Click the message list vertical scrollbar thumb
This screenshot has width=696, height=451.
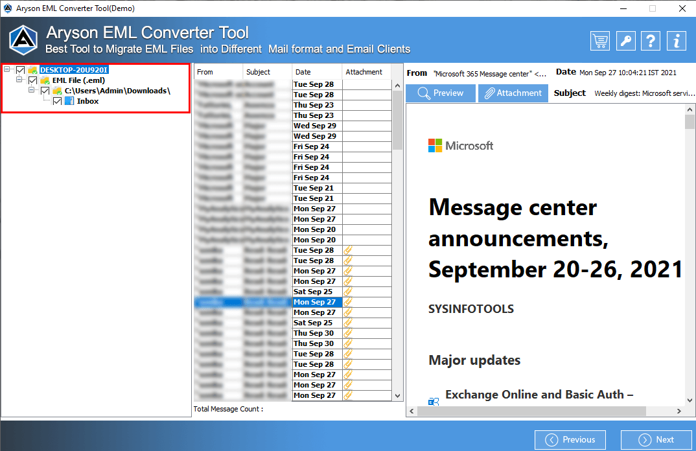tap(397, 120)
